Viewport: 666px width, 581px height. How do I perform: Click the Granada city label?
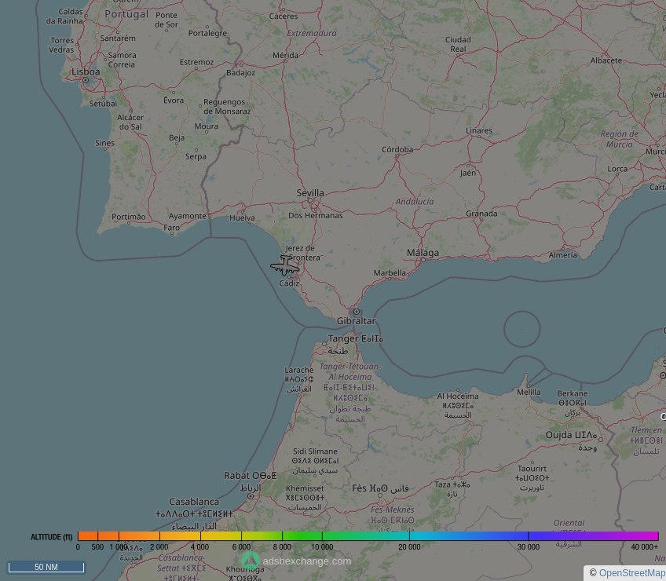tap(481, 214)
